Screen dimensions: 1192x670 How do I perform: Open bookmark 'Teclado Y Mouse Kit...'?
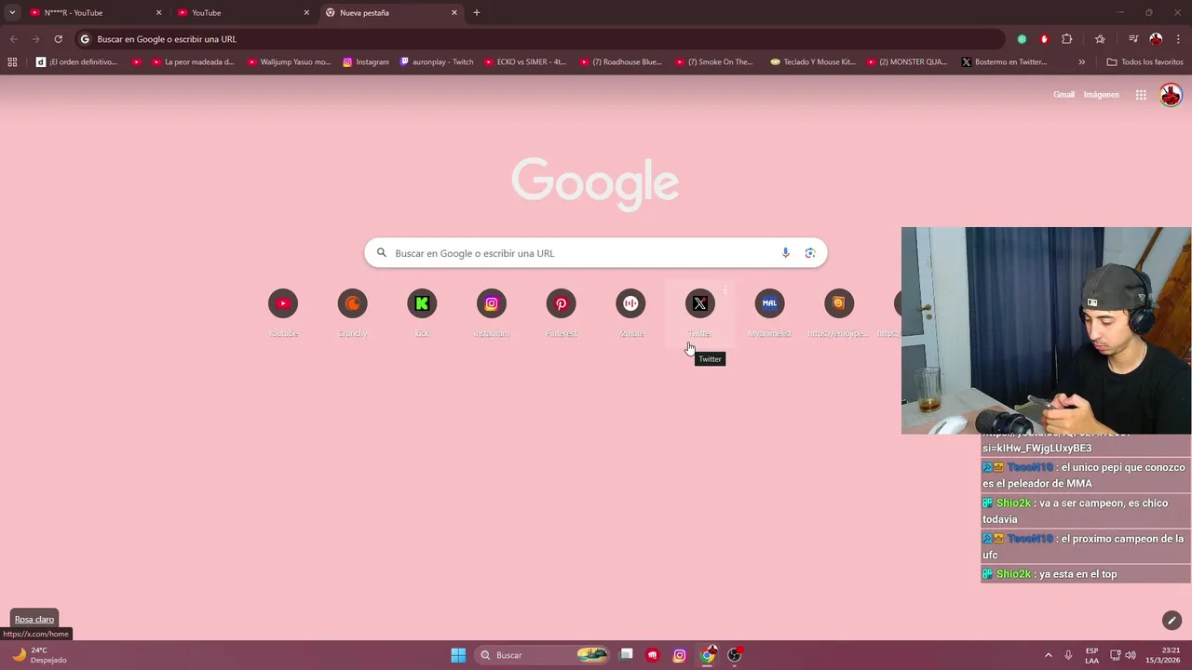point(812,62)
